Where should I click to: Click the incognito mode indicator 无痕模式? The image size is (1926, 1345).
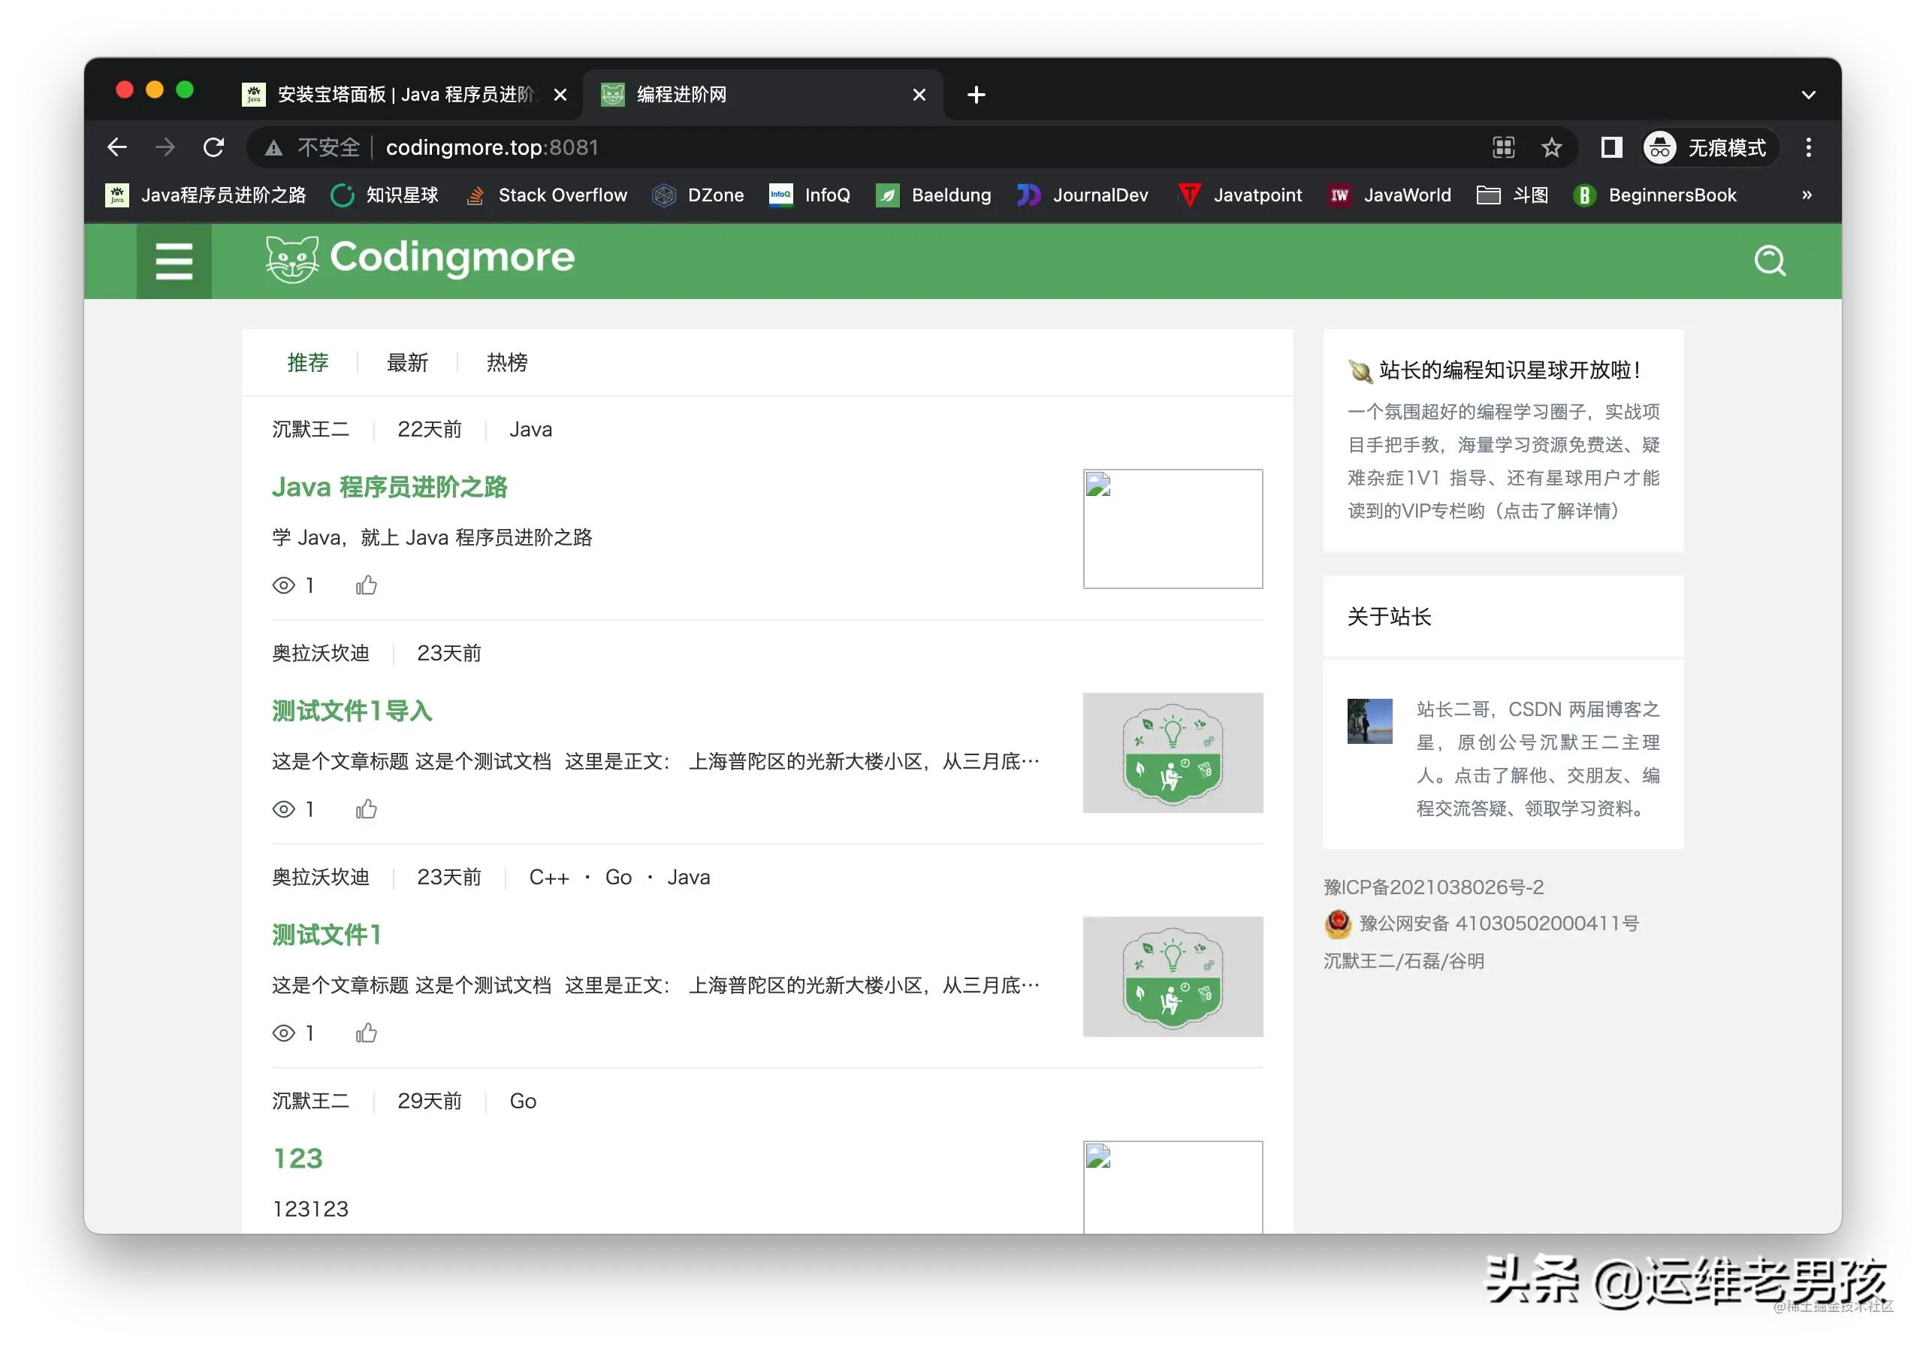(x=1709, y=147)
